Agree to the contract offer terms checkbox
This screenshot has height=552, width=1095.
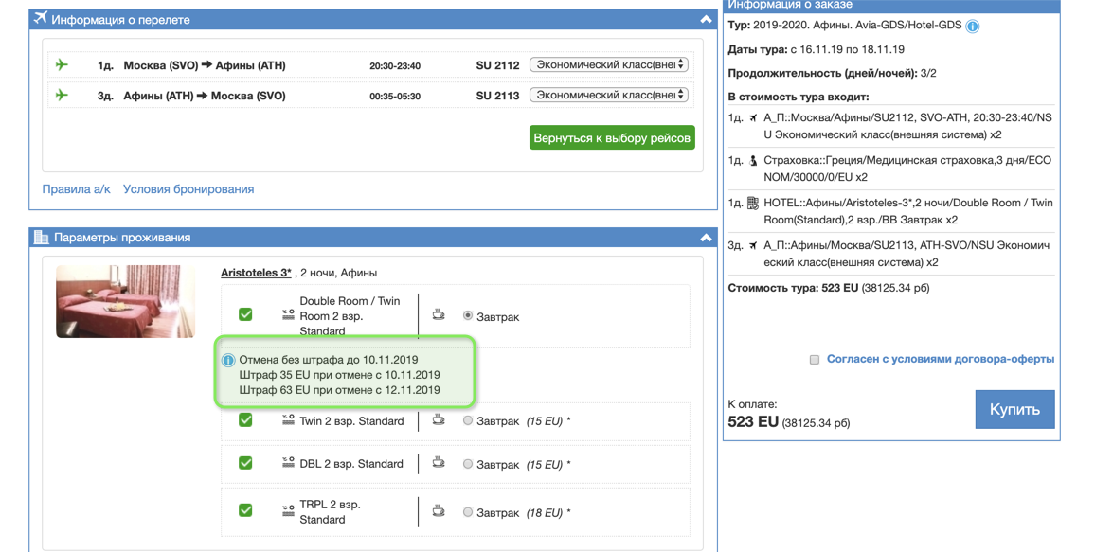[x=814, y=360]
